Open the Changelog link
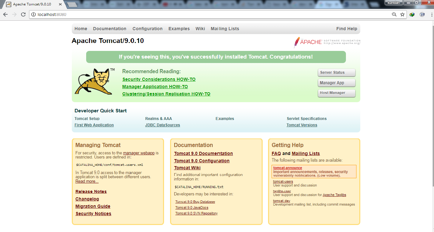Image resolution: width=434 pixels, height=232 pixels. pos(87,199)
